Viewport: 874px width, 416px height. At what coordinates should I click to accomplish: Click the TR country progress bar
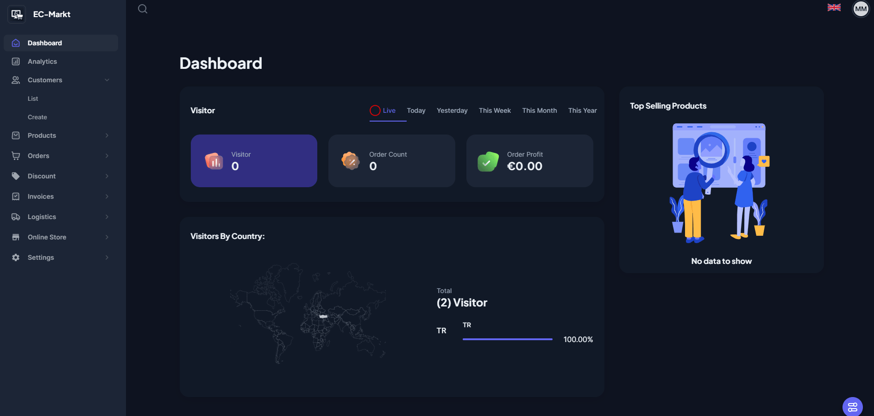click(x=507, y=339)
